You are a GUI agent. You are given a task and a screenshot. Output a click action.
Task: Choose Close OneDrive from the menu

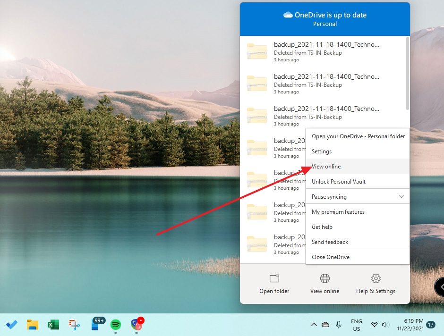(x=330, y=257)
